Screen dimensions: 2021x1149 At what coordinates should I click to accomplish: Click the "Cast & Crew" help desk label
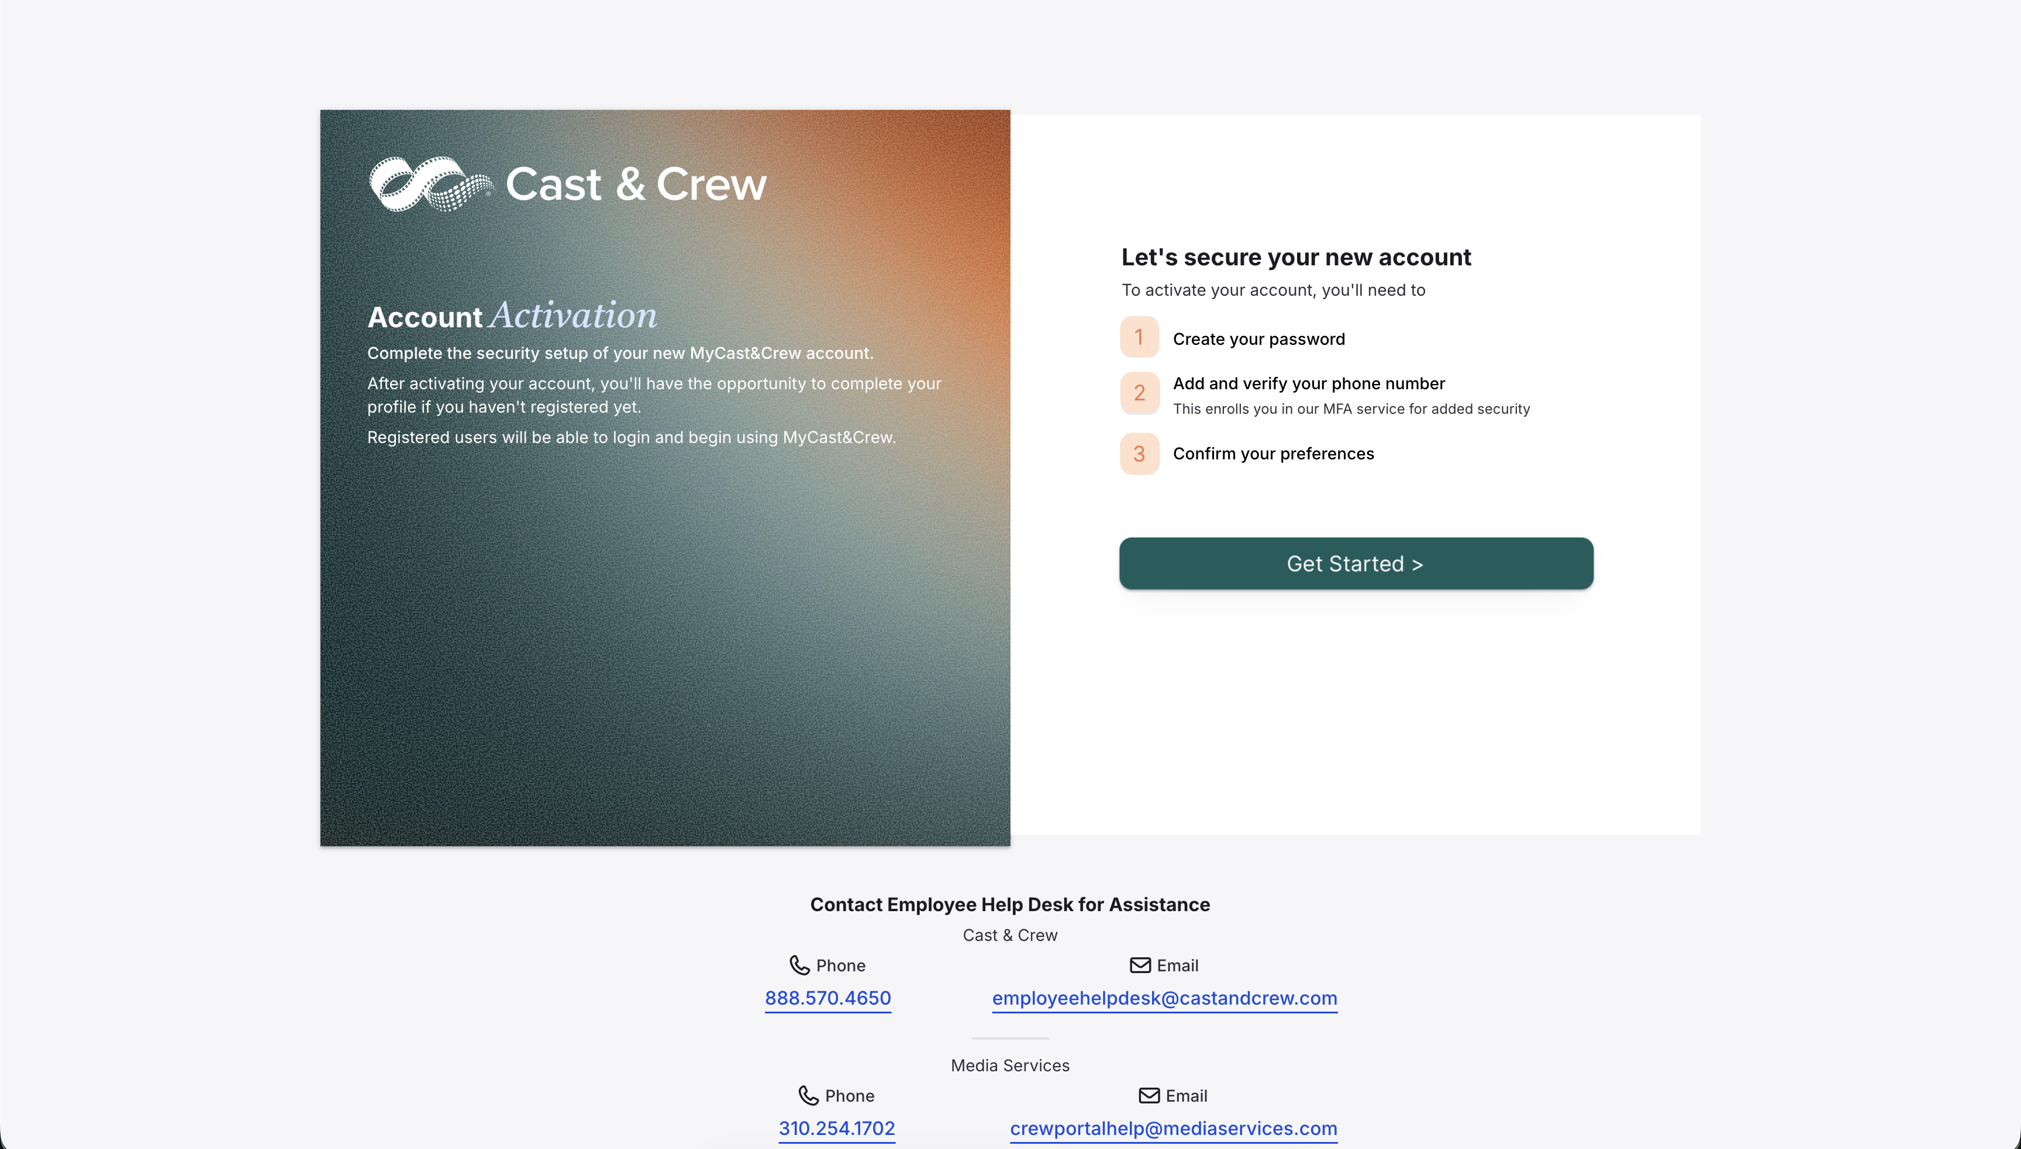pos(1010,935)
